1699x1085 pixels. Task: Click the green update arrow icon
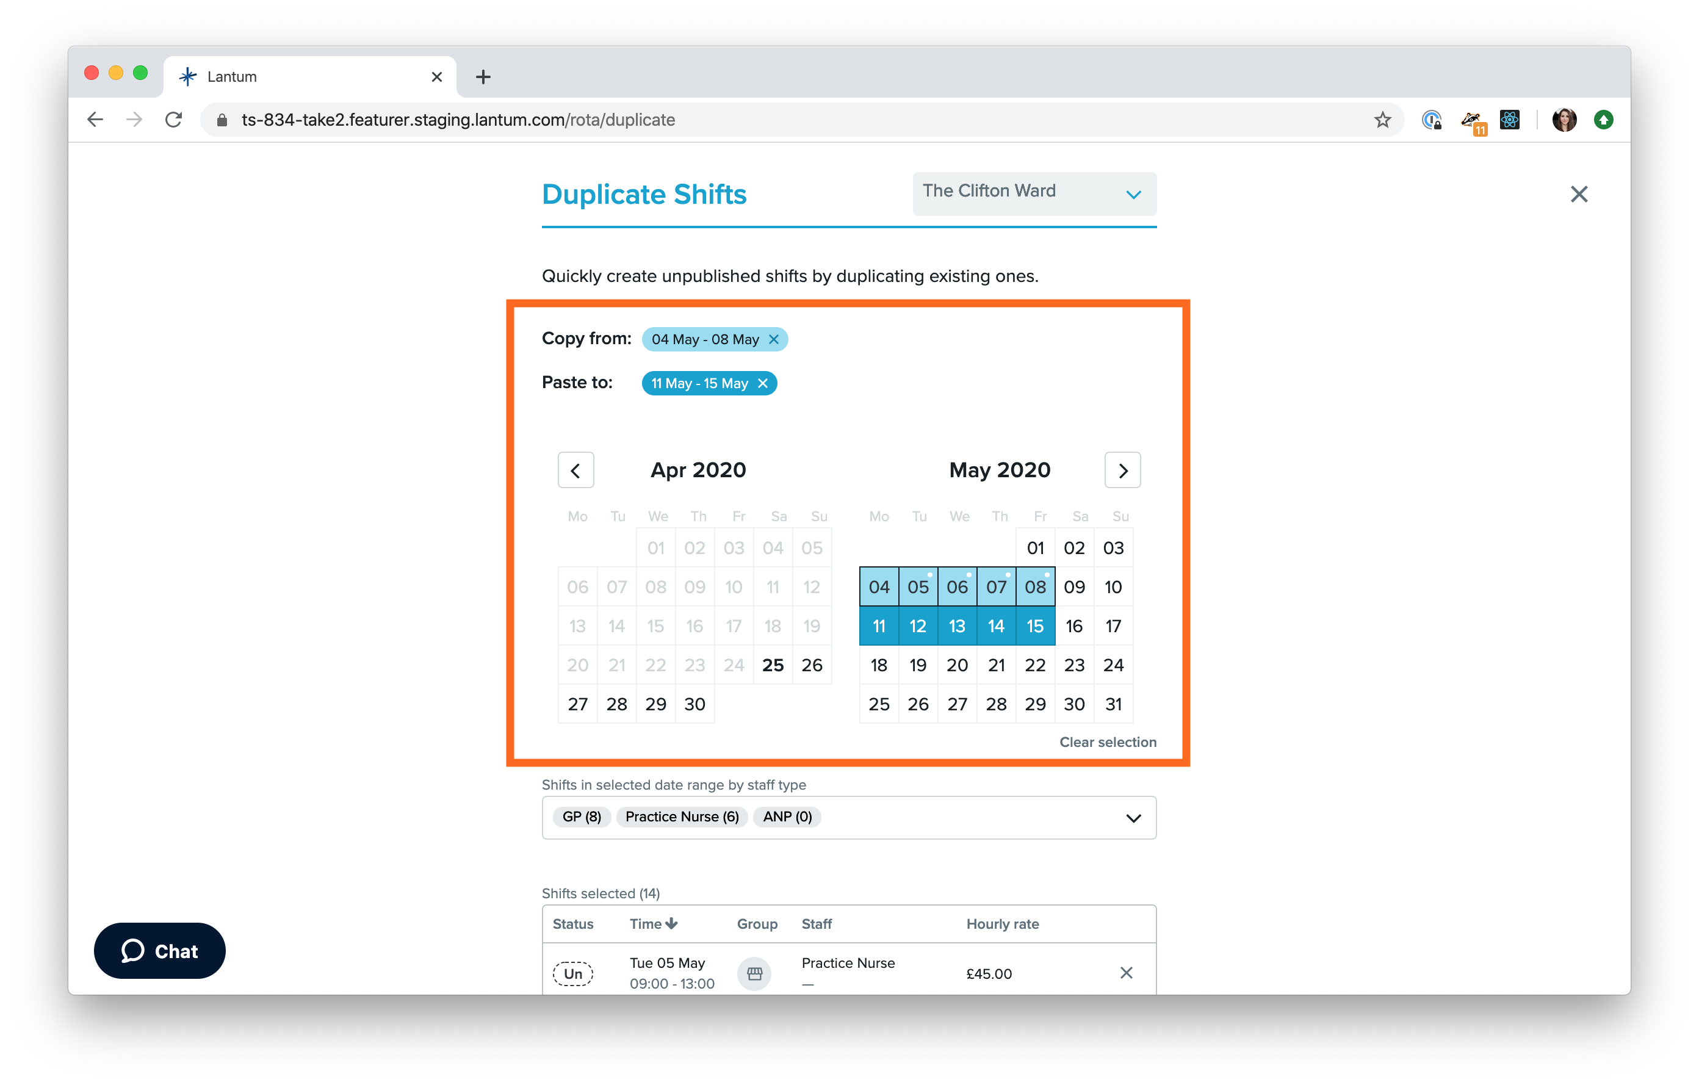(1603, 120)
